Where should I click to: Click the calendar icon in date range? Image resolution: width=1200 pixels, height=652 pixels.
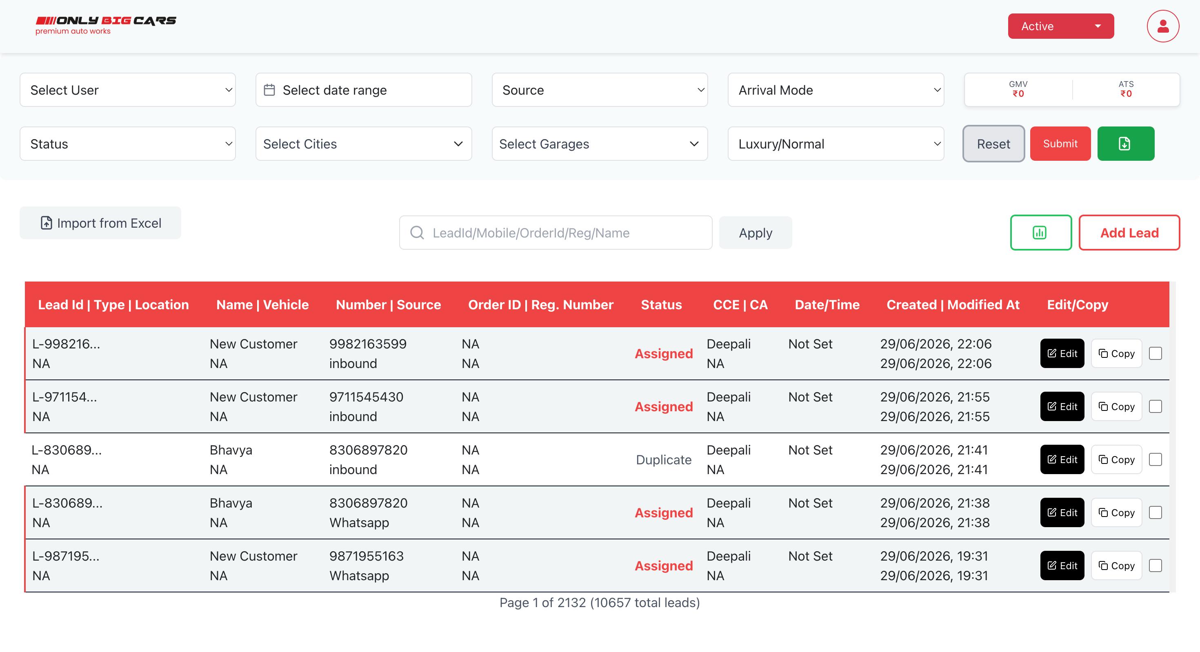pos(269,90)
